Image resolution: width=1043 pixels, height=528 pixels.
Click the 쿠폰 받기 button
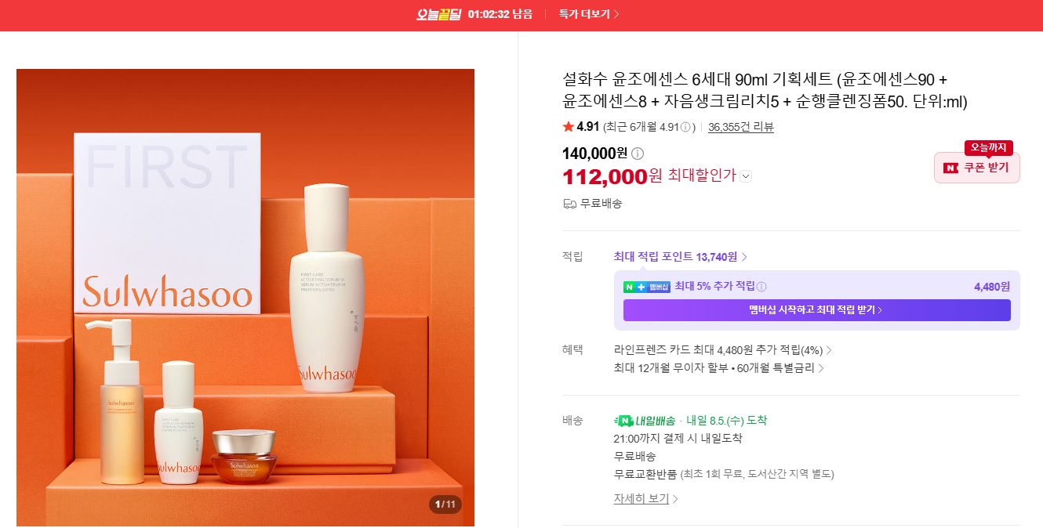tap(977, 168)
